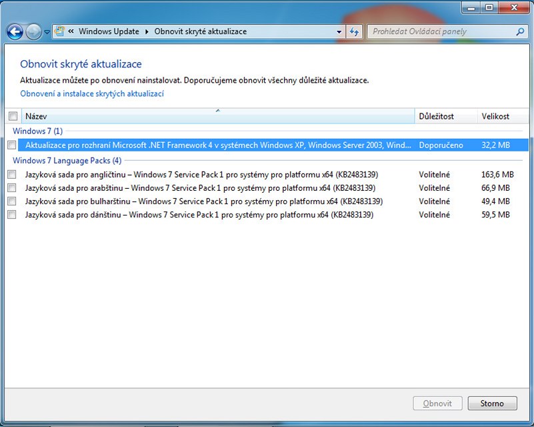534x427 pixels.
Task: Sort list by Velikost column header
Action: tap(500, 116)
